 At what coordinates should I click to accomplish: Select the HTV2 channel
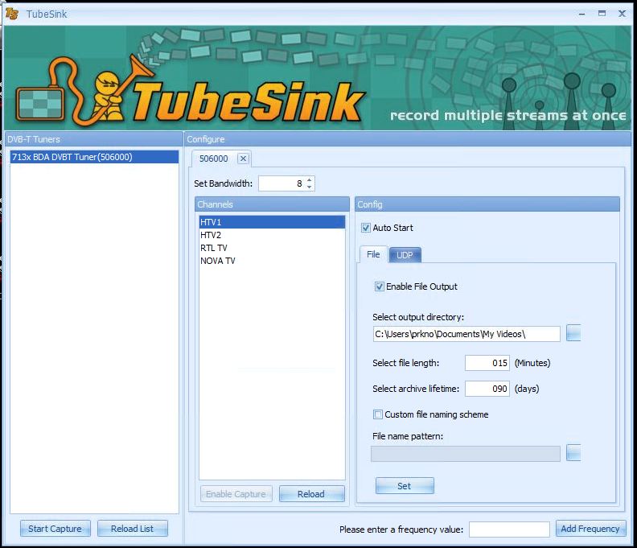[x=272, y=235]
